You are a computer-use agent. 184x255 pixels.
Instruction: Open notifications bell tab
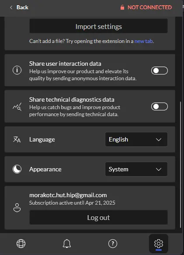[x=67, y=244]
